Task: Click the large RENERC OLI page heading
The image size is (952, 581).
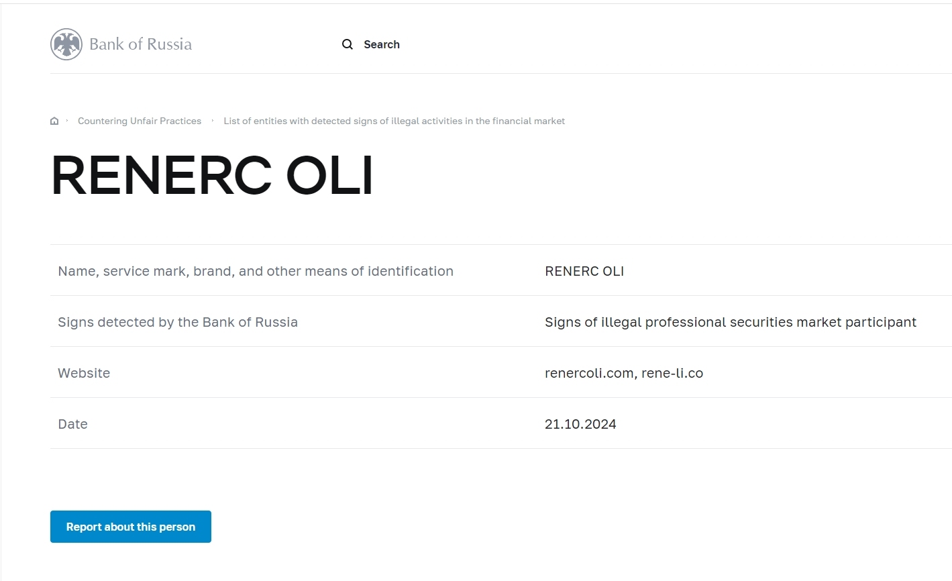Action: click(x=212, y=176)
